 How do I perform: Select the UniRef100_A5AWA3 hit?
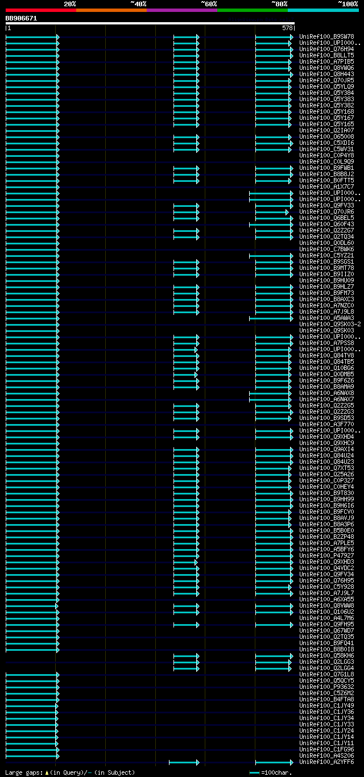pyautogui.click(x=326, y=318)
